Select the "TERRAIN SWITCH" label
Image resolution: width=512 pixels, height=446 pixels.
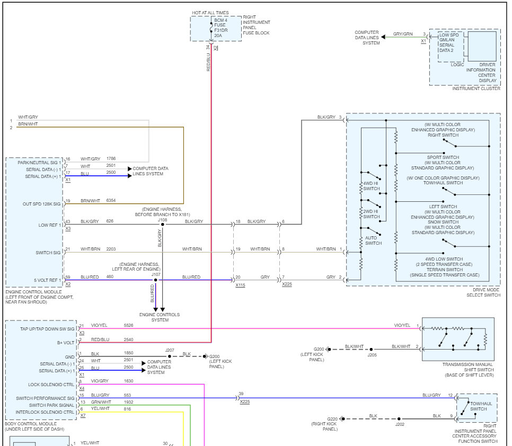(445, 270)
